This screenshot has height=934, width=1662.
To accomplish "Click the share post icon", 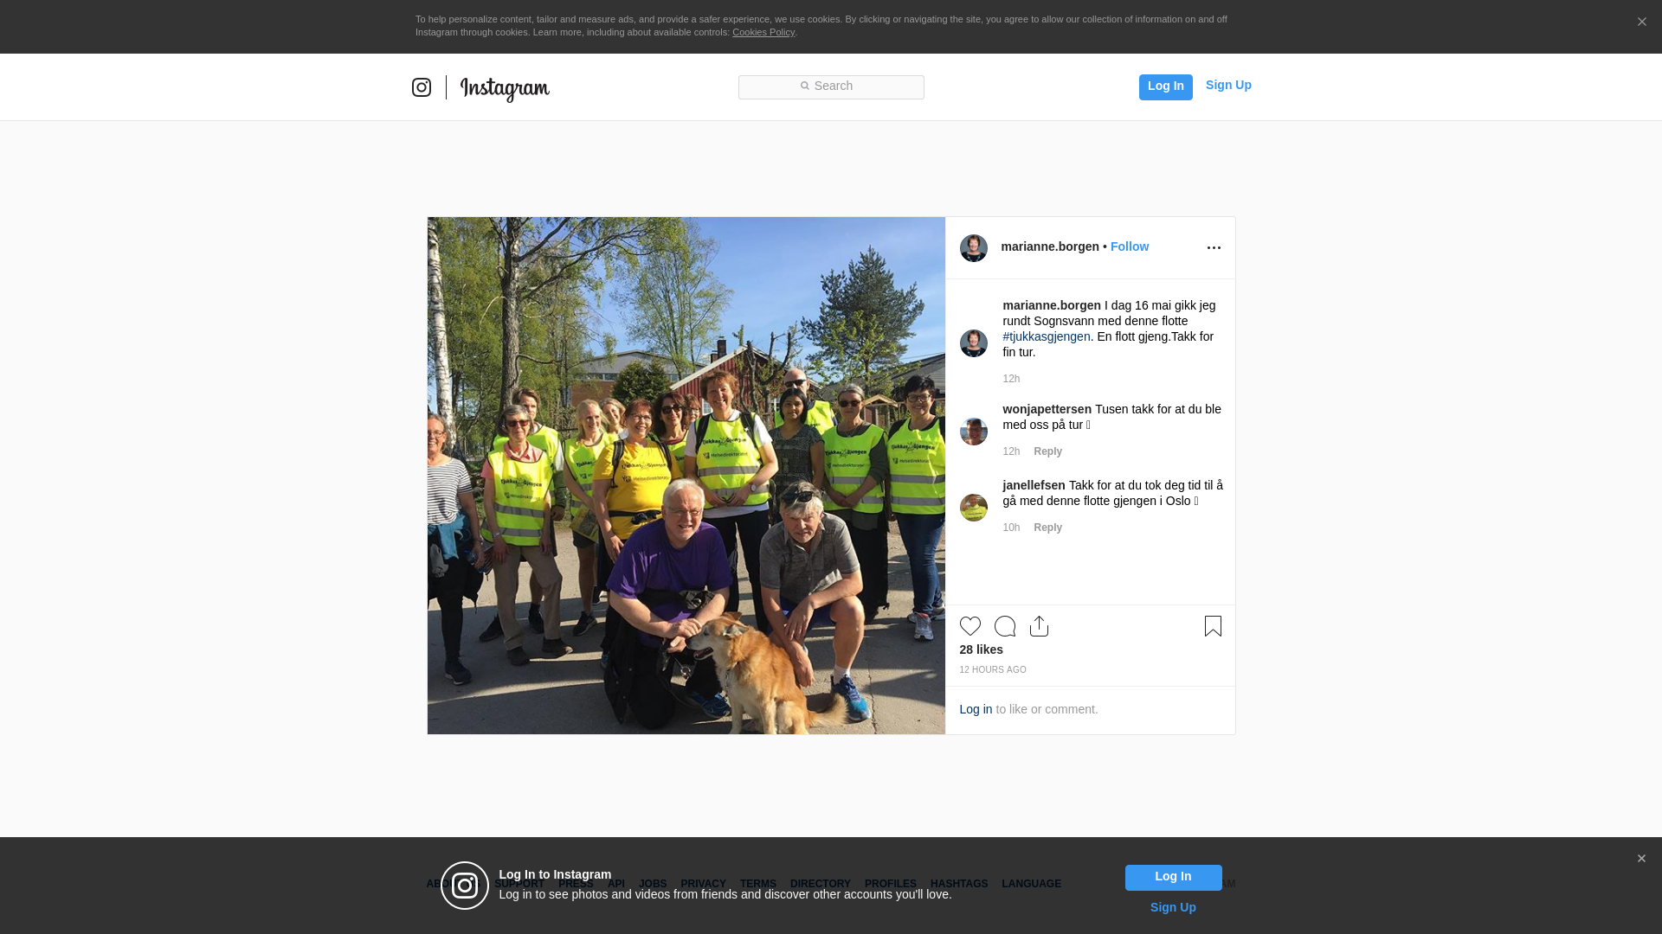I will [x=1039, y=626].
